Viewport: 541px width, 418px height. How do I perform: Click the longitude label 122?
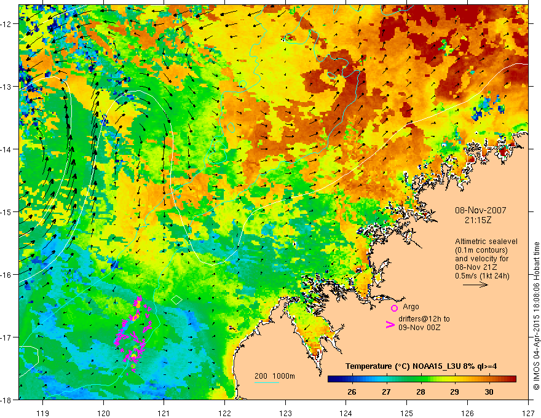(224, 413)
